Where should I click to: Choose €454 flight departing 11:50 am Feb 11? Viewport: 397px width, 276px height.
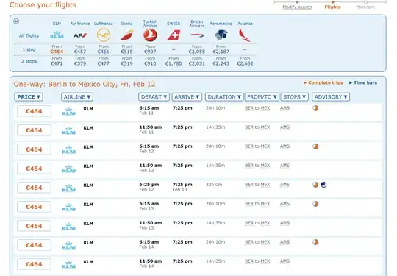(x=34, y=130)
